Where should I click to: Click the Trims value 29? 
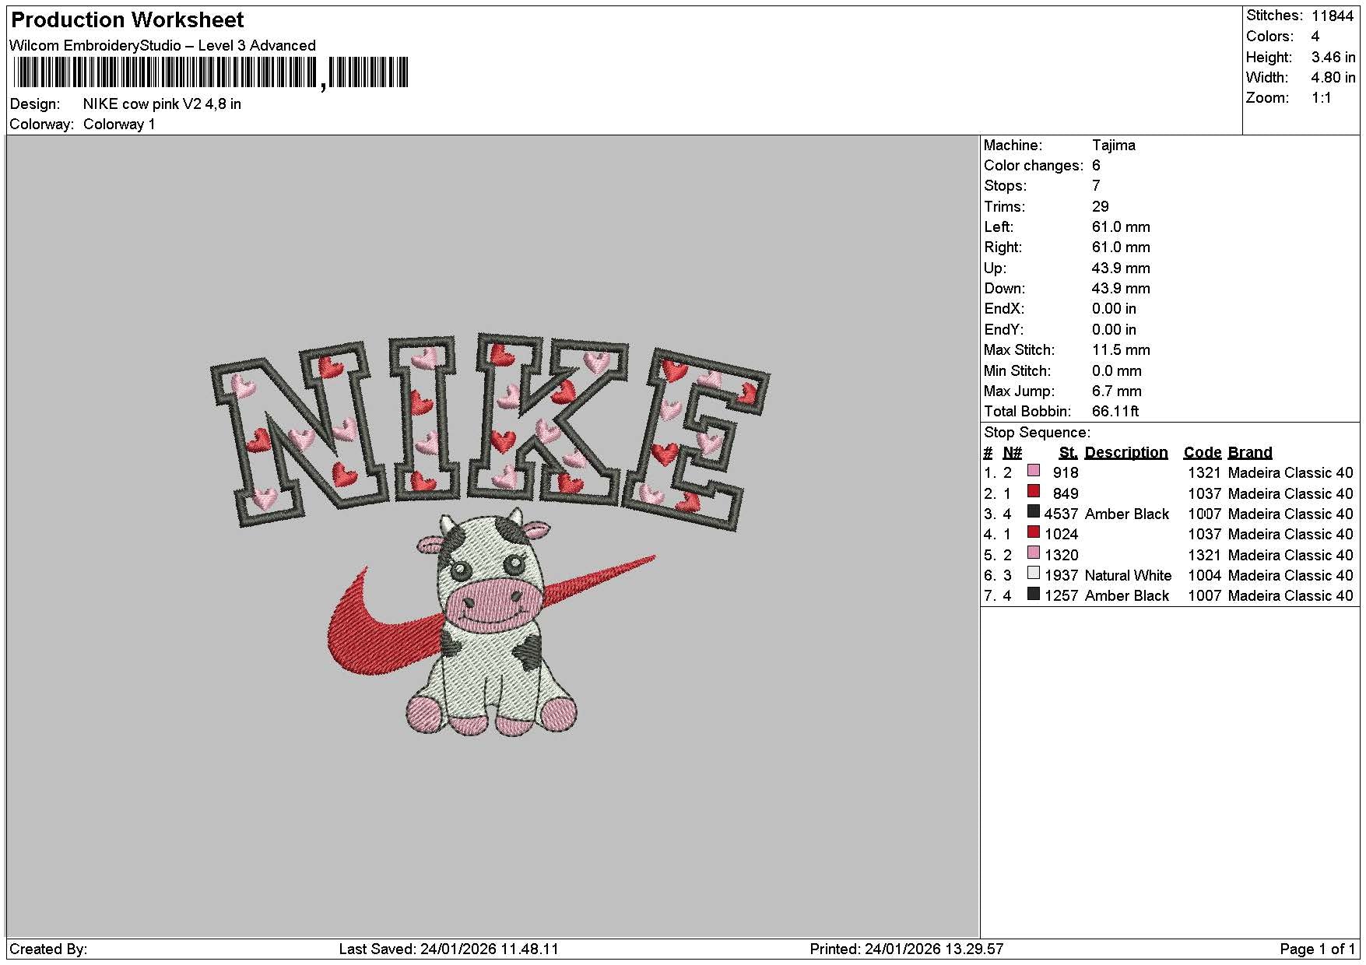(1101, 206)
